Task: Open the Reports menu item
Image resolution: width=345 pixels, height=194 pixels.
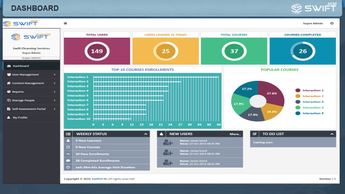Action: click(x=31, y=92)
